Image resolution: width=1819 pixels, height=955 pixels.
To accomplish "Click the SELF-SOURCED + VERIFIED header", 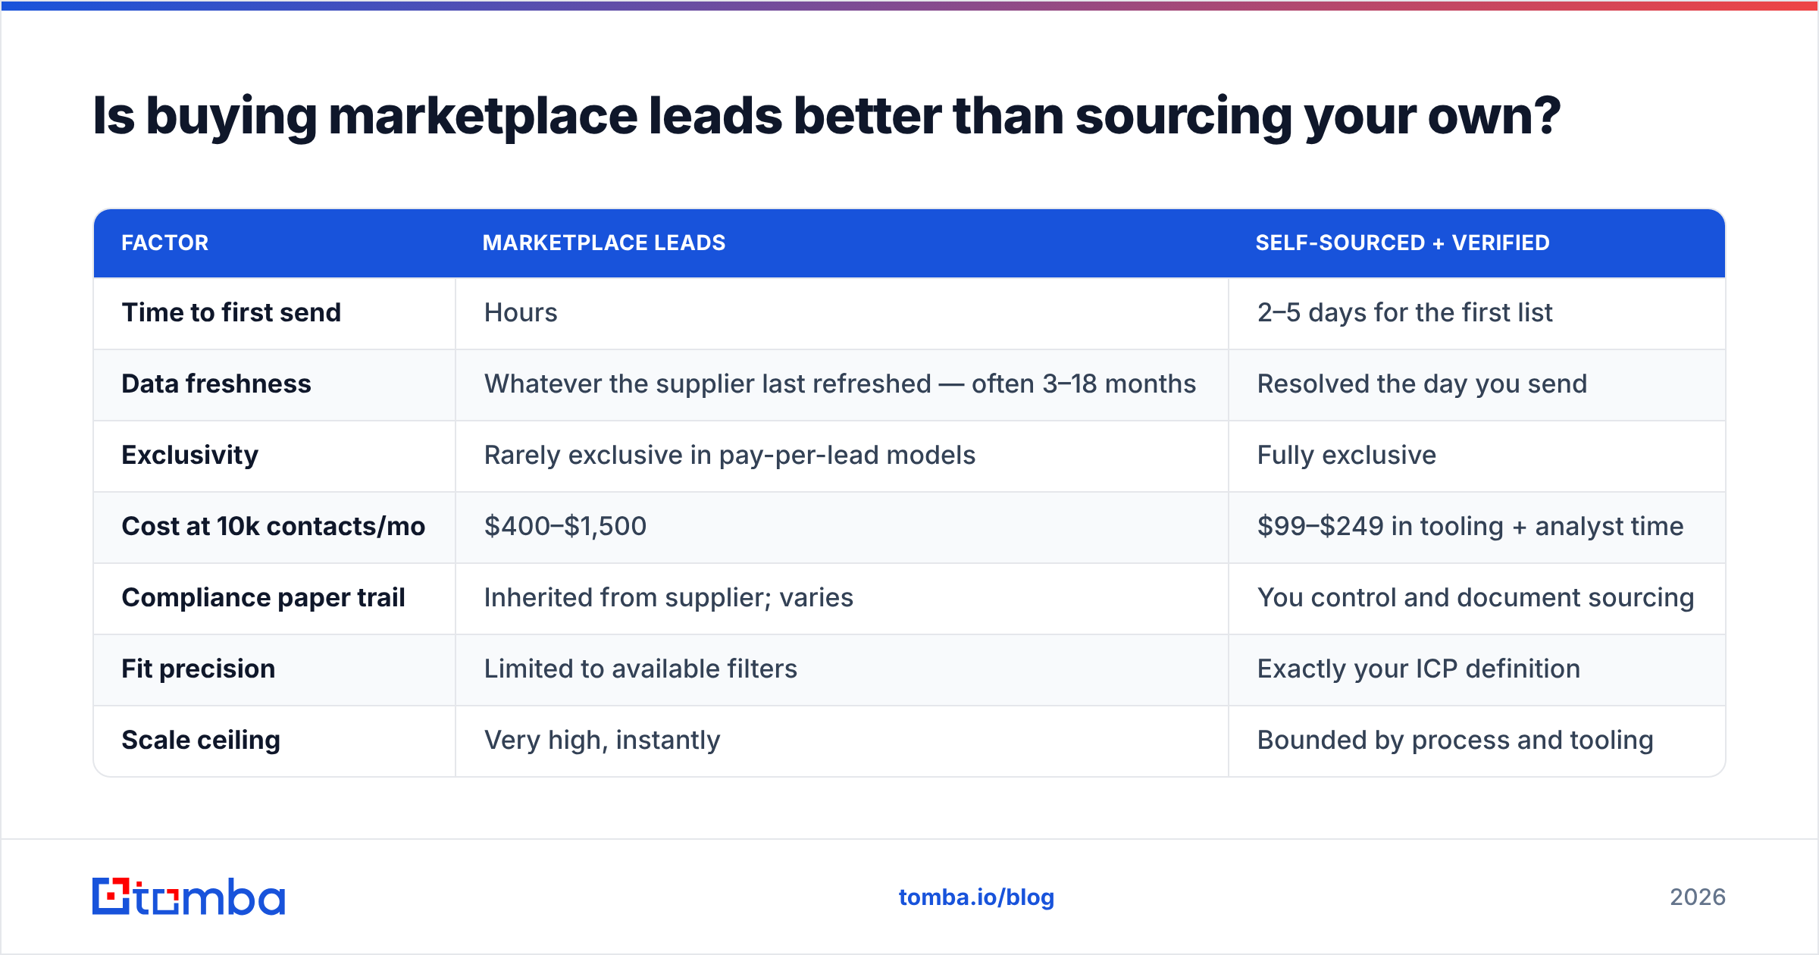I will (1403, 243).
